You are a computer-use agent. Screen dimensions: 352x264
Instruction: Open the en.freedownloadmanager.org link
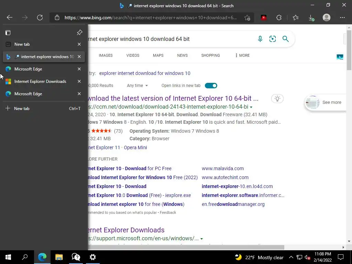233,204
